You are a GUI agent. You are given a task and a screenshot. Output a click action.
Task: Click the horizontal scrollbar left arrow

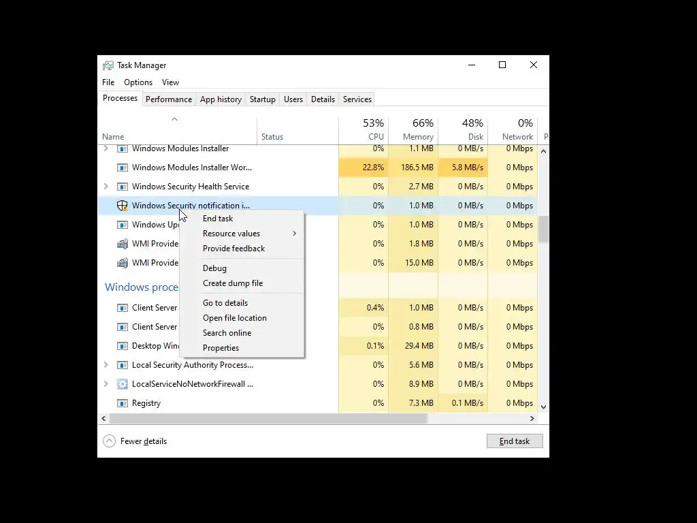[x=103, y=419]
